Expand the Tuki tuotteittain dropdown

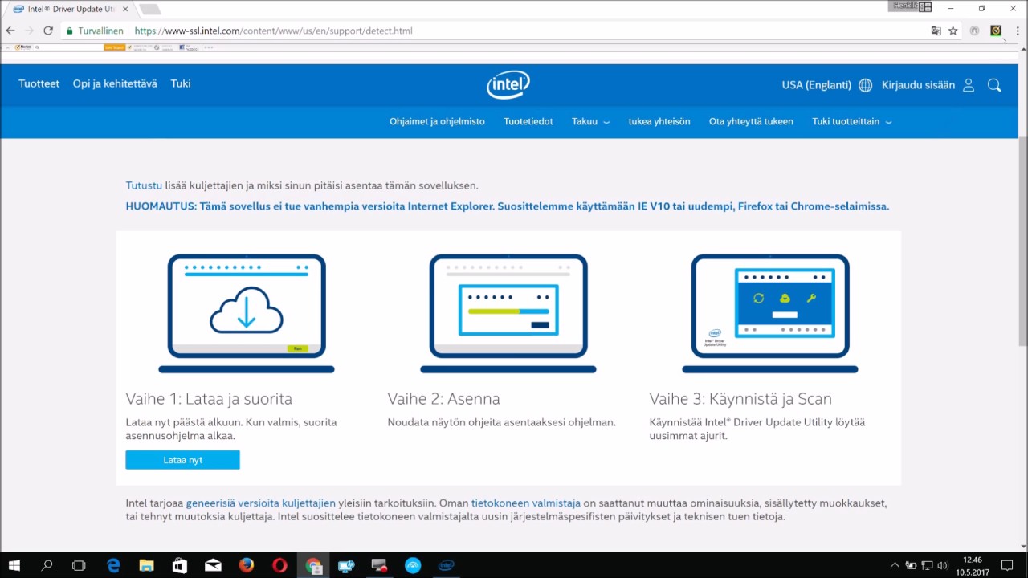tap(851, 122)
